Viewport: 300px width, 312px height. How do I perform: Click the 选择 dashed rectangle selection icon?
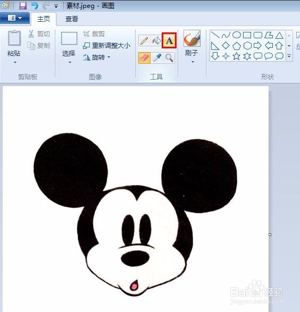click(69, 38)
